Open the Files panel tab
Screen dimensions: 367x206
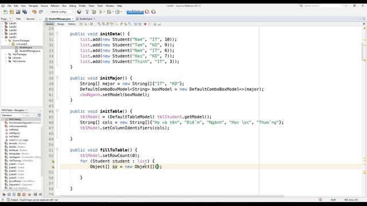click(18, 19)
